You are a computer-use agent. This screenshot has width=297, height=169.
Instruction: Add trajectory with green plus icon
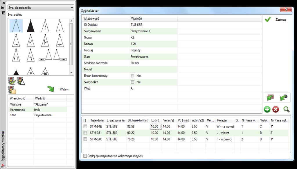click(267, 109)
